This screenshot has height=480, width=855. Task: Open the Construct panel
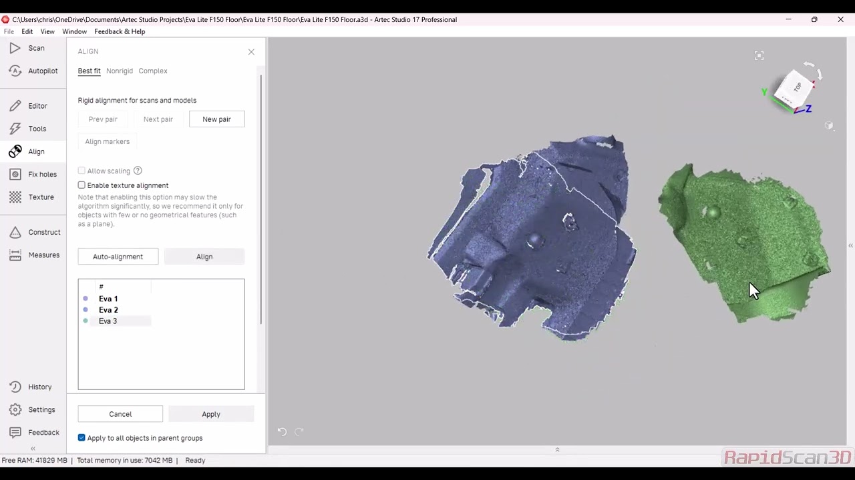[x=35, y=232]
